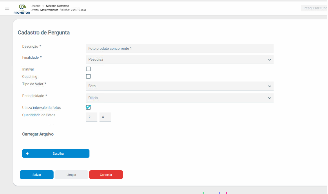This screenshot has width=328, height=194.
Task: Edit minimum photo quantity field showing 2
Action: click(x=92, y=117)
